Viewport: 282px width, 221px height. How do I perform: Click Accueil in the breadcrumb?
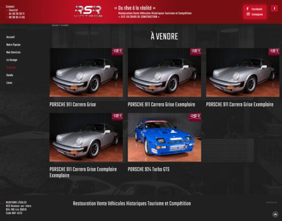[55, 25]
